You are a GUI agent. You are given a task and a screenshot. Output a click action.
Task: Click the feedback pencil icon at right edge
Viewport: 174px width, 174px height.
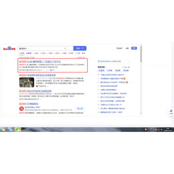point(171,111)
